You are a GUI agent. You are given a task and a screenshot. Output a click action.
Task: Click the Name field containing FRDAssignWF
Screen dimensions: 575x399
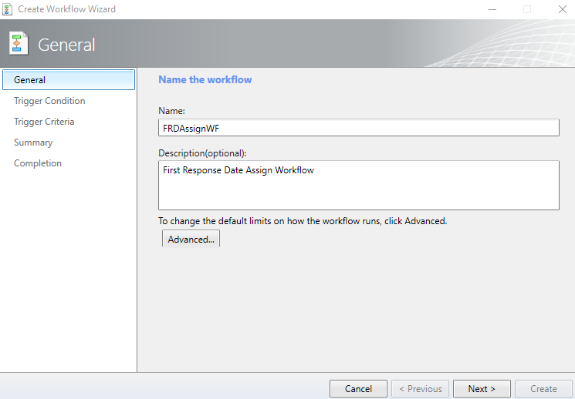pyautogui.click(x=359, y=128)
